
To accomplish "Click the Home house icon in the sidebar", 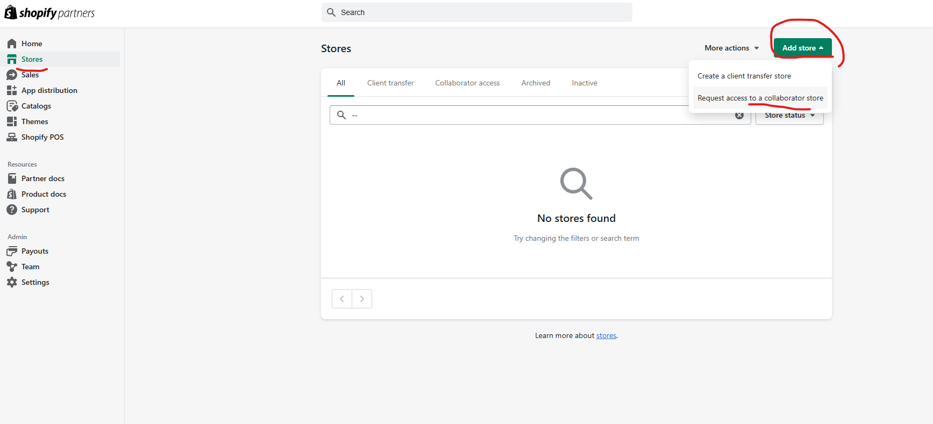I will [x=12, y=44].
